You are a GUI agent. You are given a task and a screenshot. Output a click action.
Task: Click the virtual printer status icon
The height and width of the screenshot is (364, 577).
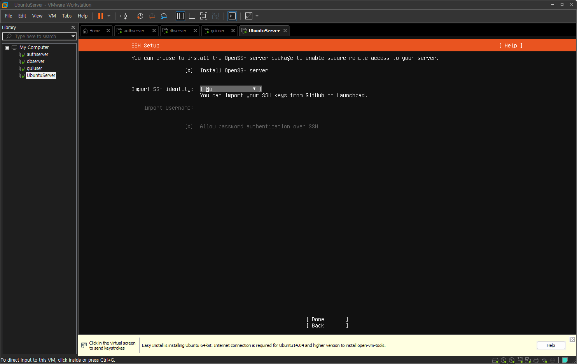click(x=536, y=360)
